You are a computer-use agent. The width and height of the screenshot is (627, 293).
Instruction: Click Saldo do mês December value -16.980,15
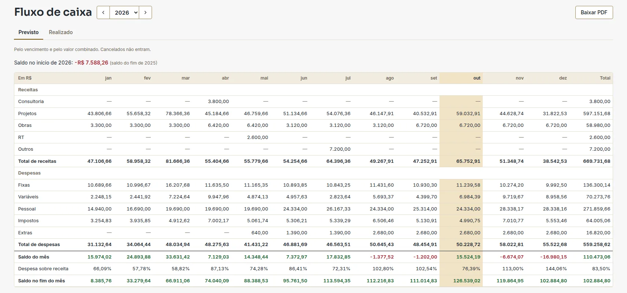coord(553,257)
